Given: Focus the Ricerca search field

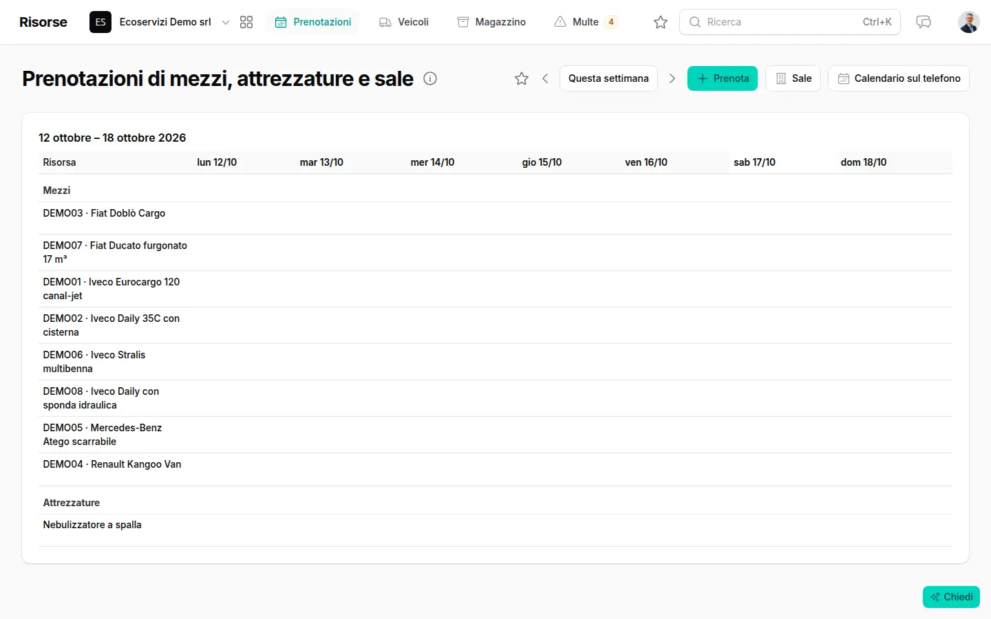Looking at the screenshot, I should pyautogui.click(x=790, y=22).
